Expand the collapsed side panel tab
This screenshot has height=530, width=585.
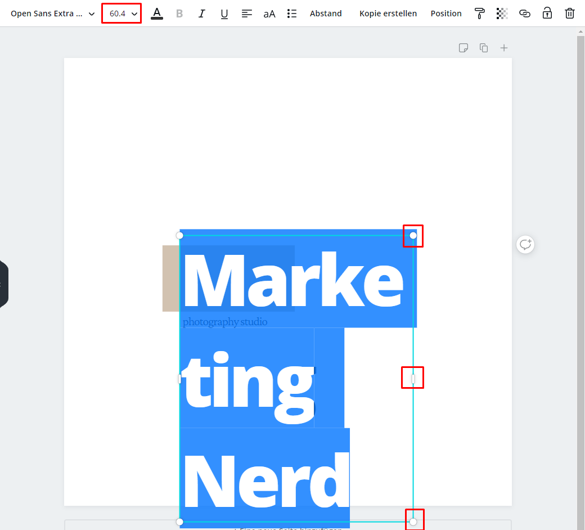pos(4,284)
